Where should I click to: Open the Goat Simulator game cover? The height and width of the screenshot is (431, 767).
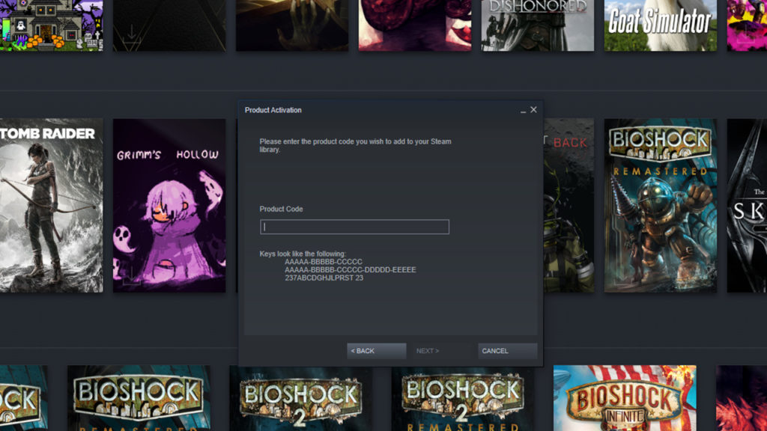660,25
